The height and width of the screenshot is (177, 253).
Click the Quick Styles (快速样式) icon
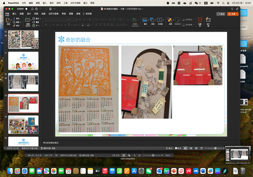(x=177, y=20)
